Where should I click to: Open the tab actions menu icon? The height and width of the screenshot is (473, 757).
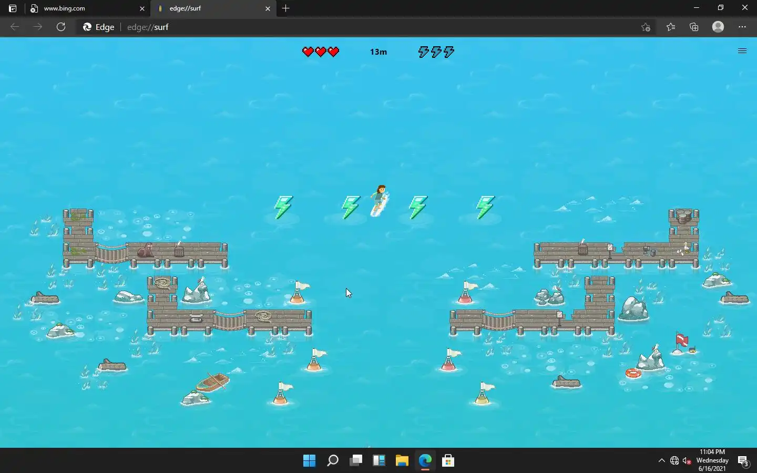point(13,8)
